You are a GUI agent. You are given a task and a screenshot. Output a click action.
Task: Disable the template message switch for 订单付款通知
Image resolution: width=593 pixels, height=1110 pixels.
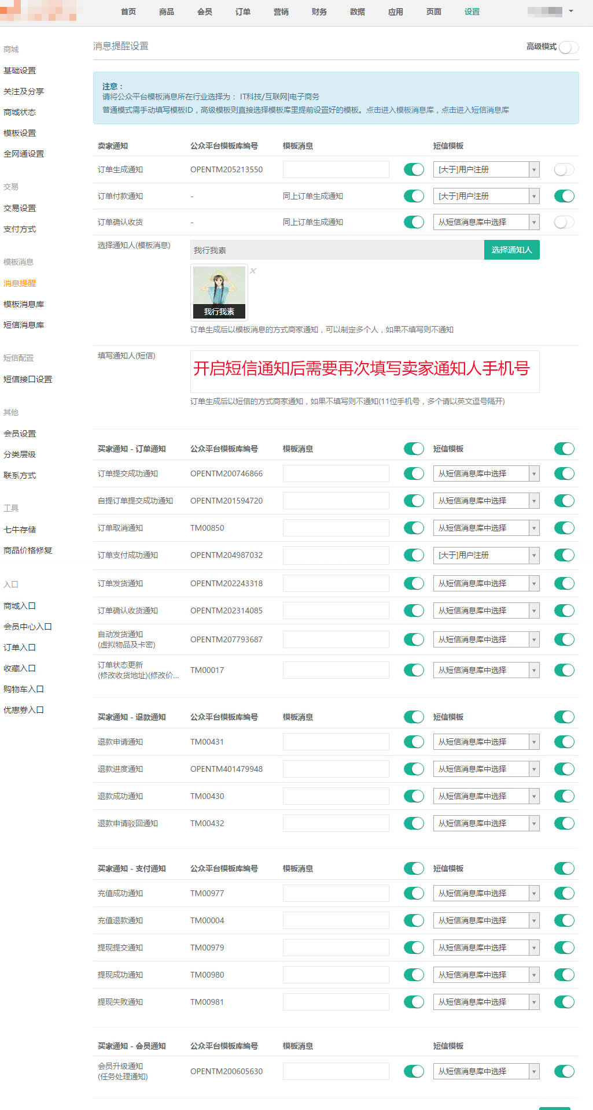(414, 196)
